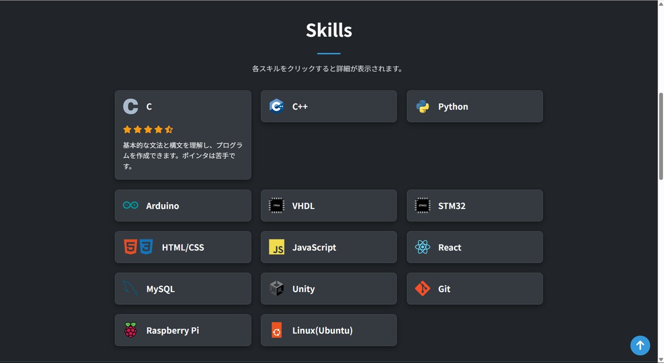Click the instruction text under Skills heading
Viewport: 664px width, 363px height.
(329, 69)
